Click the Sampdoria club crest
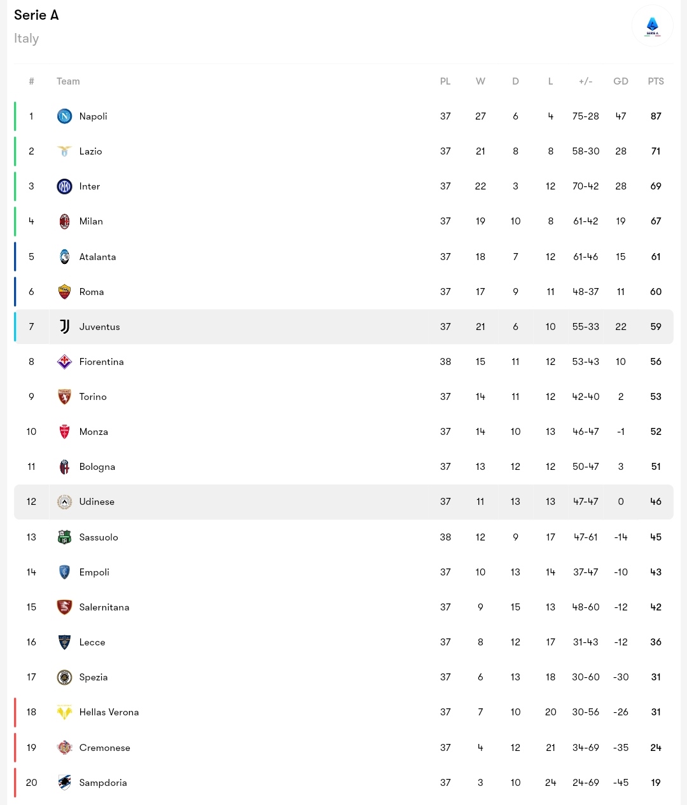Viewport: 687px width, 805px height. click(64, 783)
